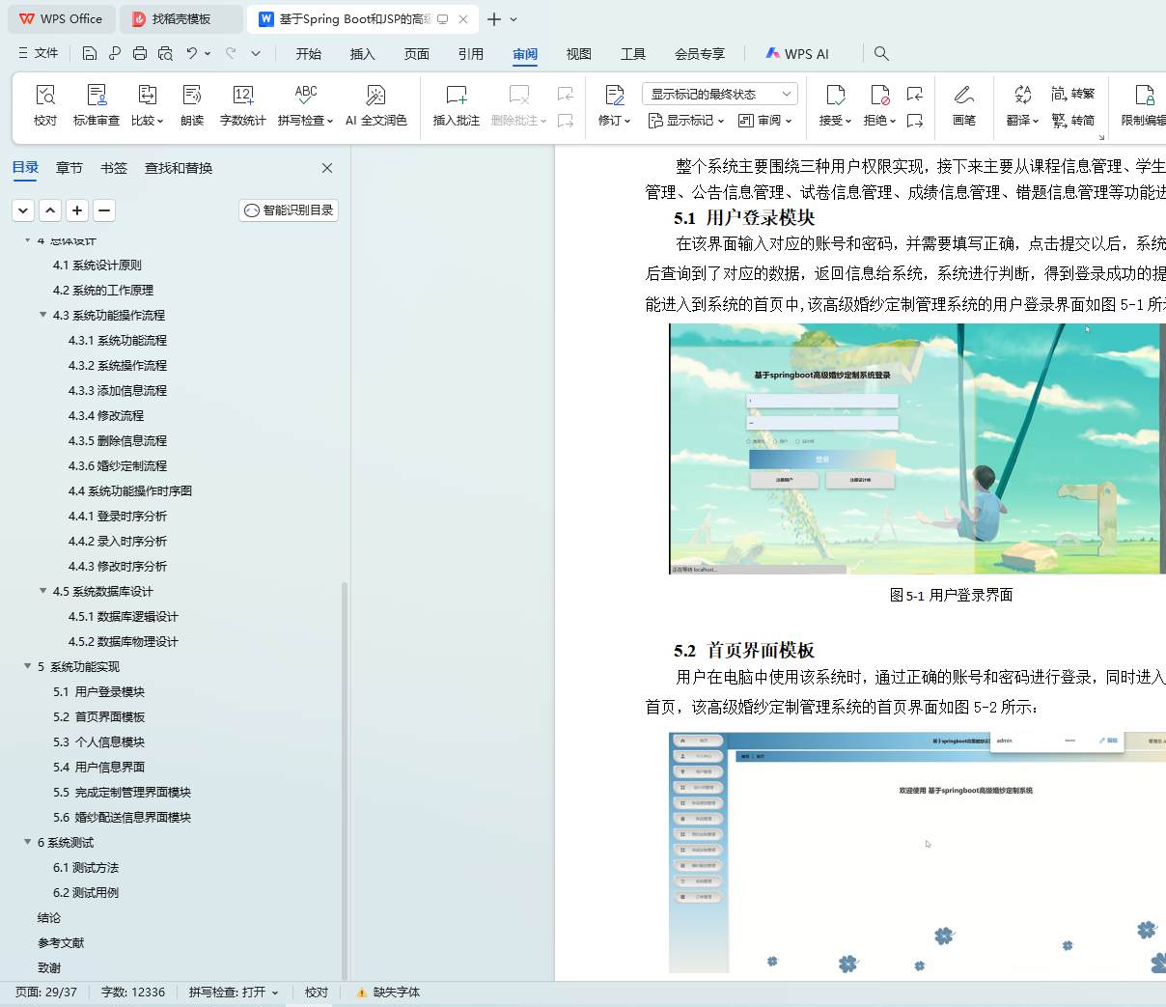1166x1007 pixels.
Task: Click the print preview icon
Action: coord(165,53)
